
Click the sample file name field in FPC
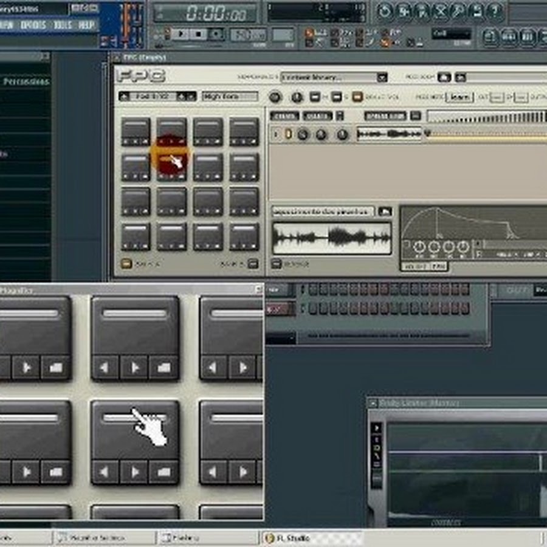coord(323,212)
